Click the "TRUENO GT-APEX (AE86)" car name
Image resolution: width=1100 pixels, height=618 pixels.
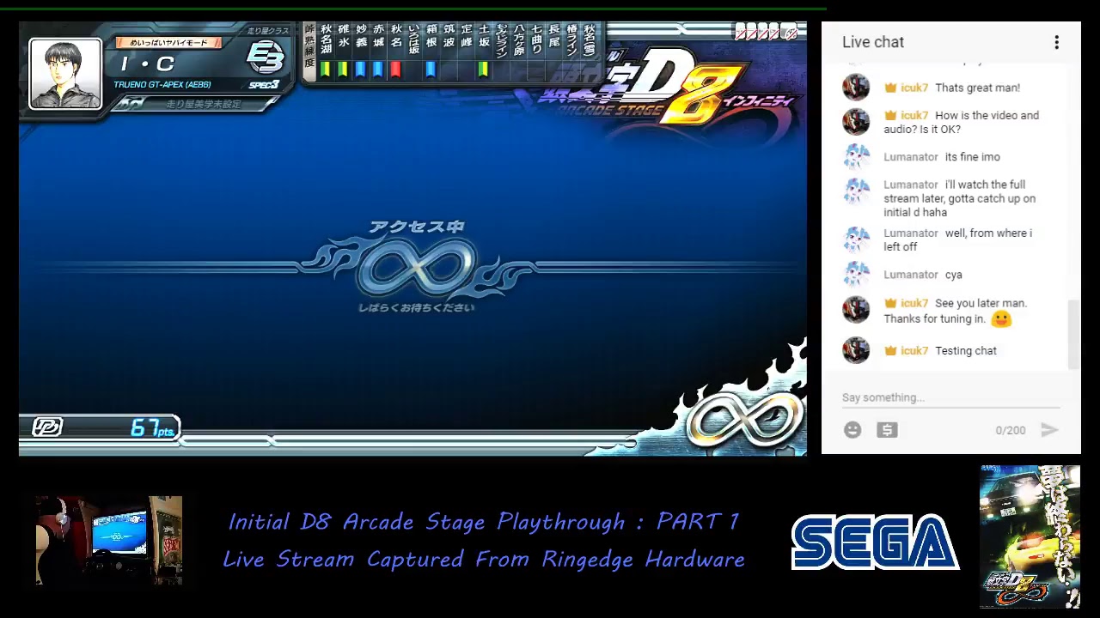pyautogui.click(x=162, y=85)
